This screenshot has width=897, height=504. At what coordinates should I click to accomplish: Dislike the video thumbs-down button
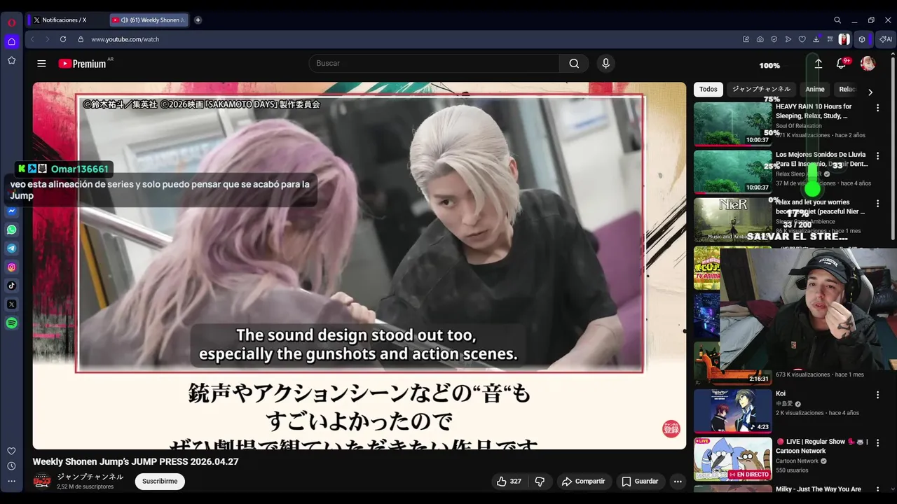[x=540, y=482]
